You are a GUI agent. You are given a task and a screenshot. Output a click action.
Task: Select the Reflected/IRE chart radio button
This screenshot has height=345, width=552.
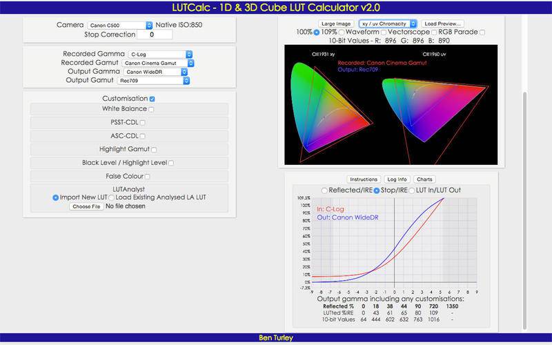coord(324,190)
